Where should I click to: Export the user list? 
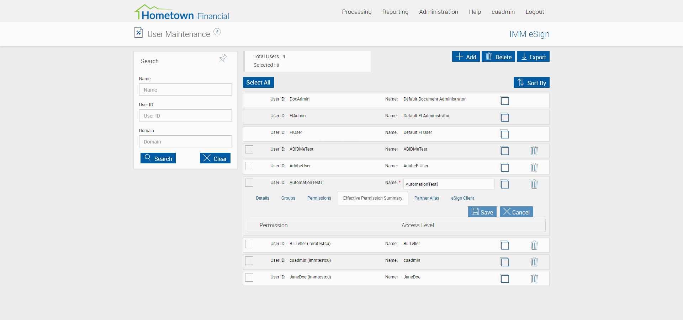[x=533, y=56]
